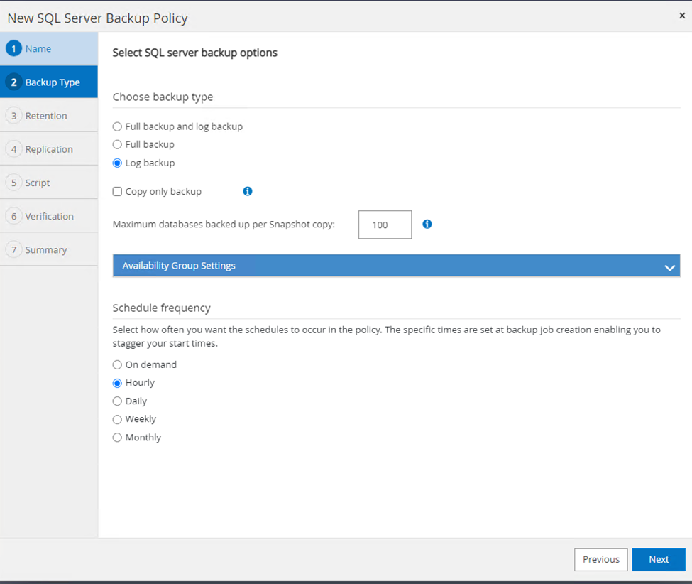The width and height of the screenshot is (692, 584).
Task: Click info icon next to maximum databases field
Action: (x=427, y=224)
